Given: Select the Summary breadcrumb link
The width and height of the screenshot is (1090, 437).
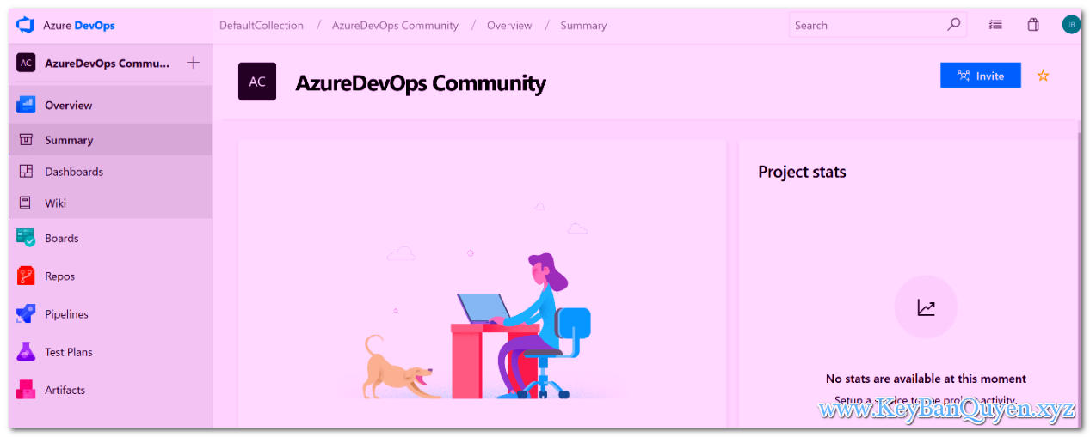Looking at the screenshot, I should click(x=583, y=26).
